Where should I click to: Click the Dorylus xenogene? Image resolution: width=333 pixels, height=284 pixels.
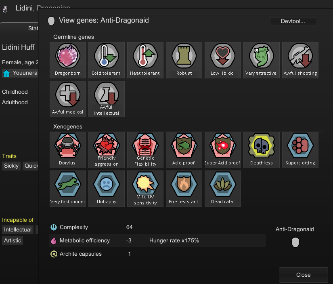point(68,150)
